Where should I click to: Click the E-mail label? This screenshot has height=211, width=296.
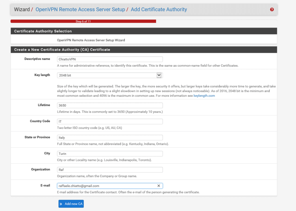click(x=45, y=185)
